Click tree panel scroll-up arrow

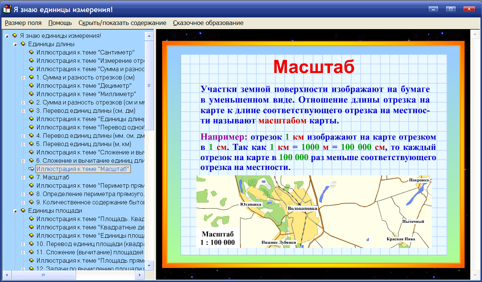pos(150,36)
